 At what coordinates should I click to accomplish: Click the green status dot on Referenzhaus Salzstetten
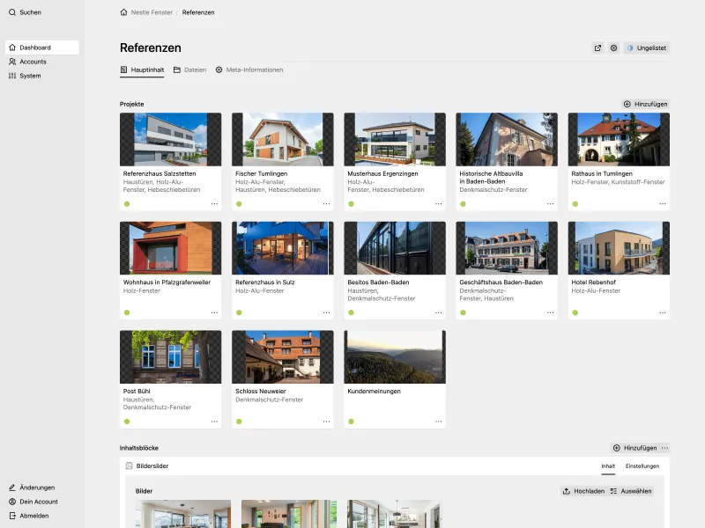tap(126, 202)
